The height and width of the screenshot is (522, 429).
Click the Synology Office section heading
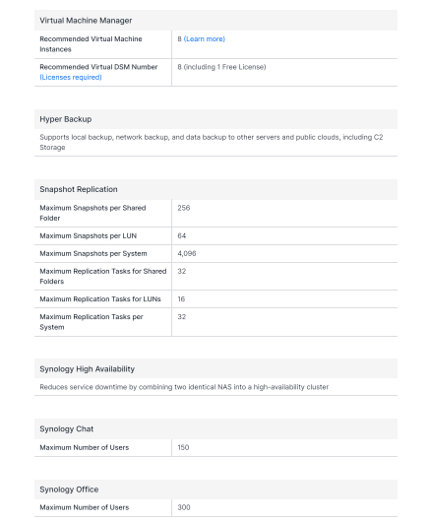[69, 489]
